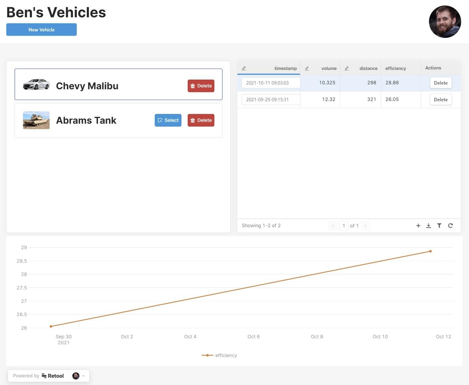
Task: Click the pencil icon beside distance header
Action: 347,68
